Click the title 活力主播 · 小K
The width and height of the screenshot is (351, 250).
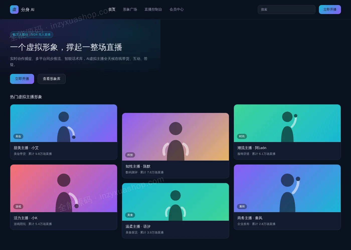[26, 218]
